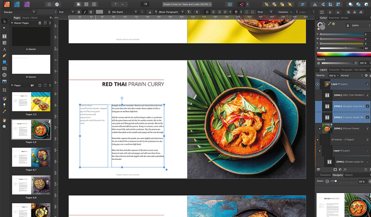Viewport: 371px width, 217px height.
Task: Select the B-Master page thumbnail
Action: pyautogui.click(x=31, y=64)
